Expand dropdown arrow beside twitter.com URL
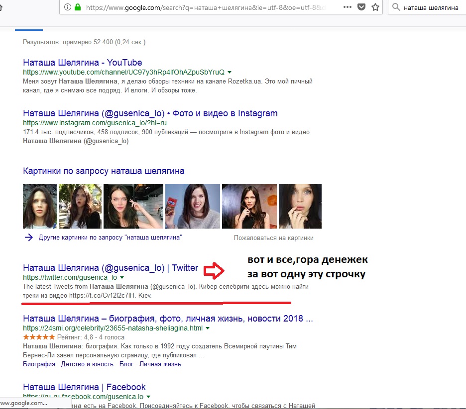This screenshot has height=409, width=466. (122, 278)
